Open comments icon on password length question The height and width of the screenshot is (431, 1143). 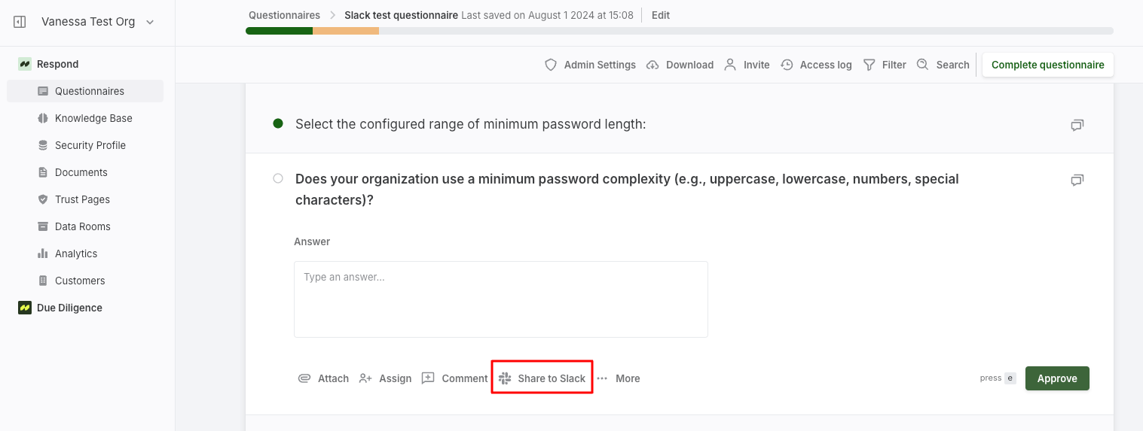pos(1077,125)
